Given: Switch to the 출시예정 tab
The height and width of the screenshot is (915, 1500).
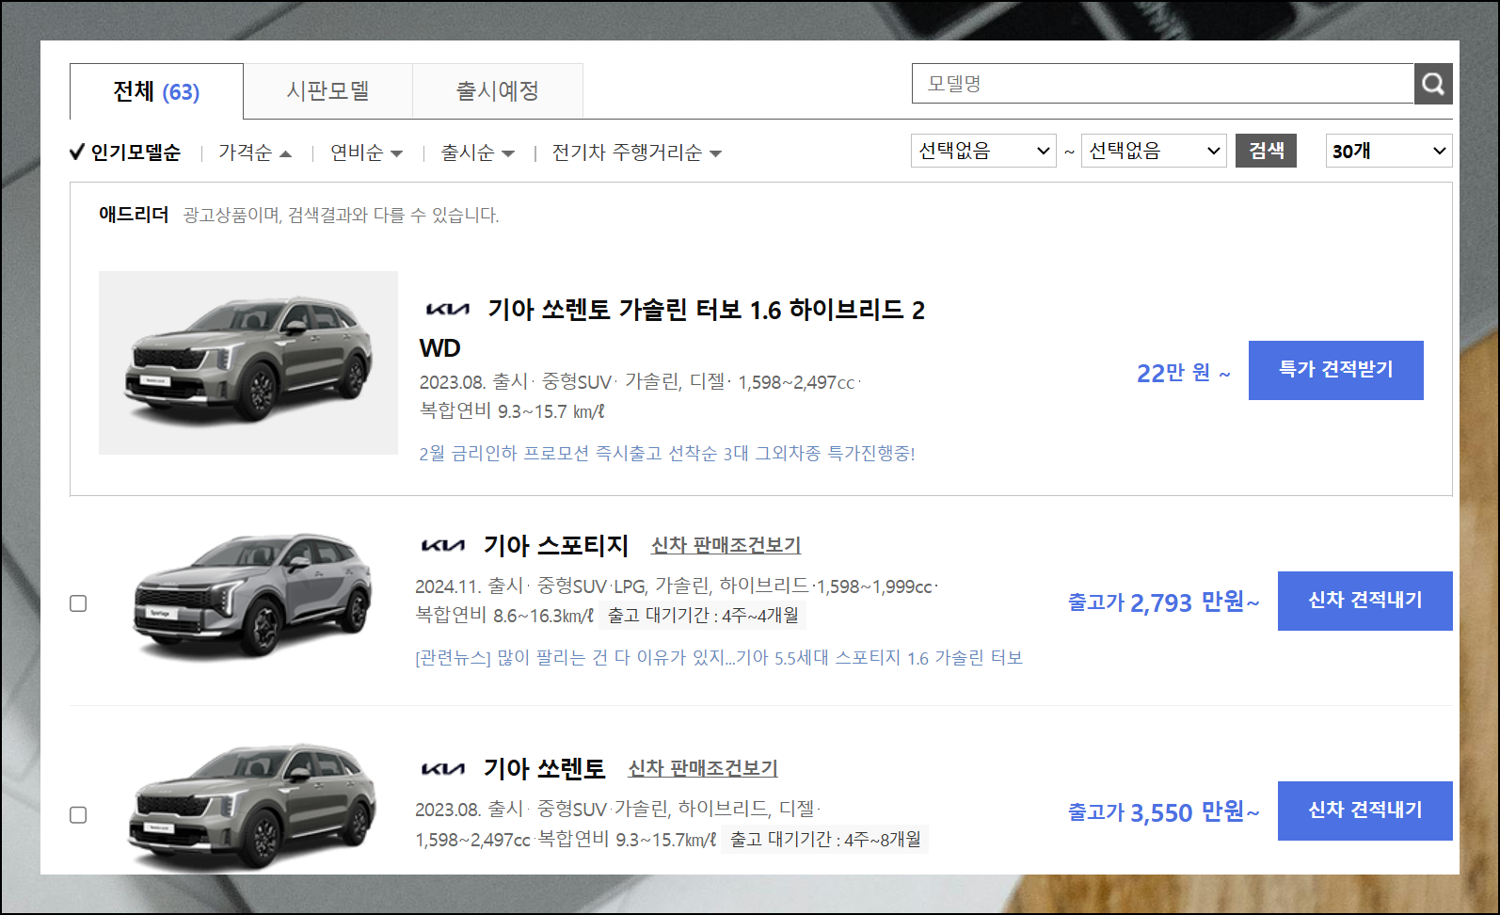Looking at the screenshot, I should click(498, 91).
